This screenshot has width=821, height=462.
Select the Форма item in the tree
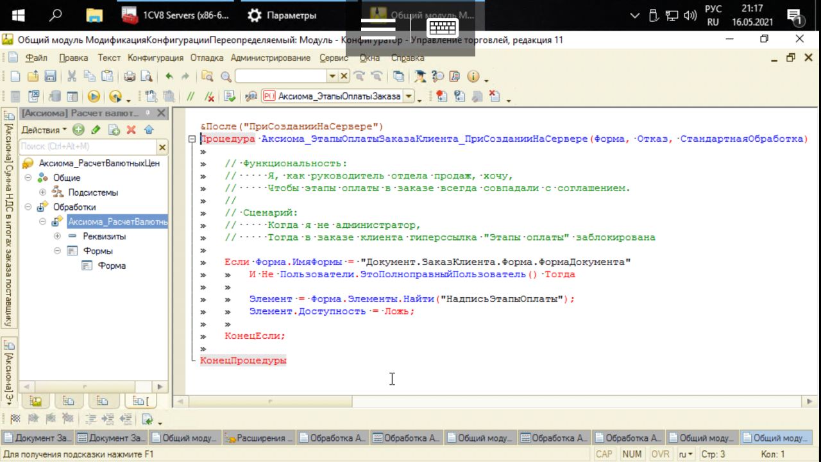pyautogui.click(x=112, y=266)
